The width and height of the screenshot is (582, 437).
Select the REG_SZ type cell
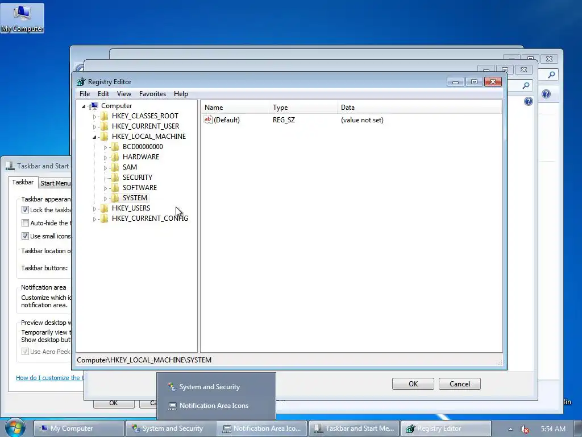284,120
